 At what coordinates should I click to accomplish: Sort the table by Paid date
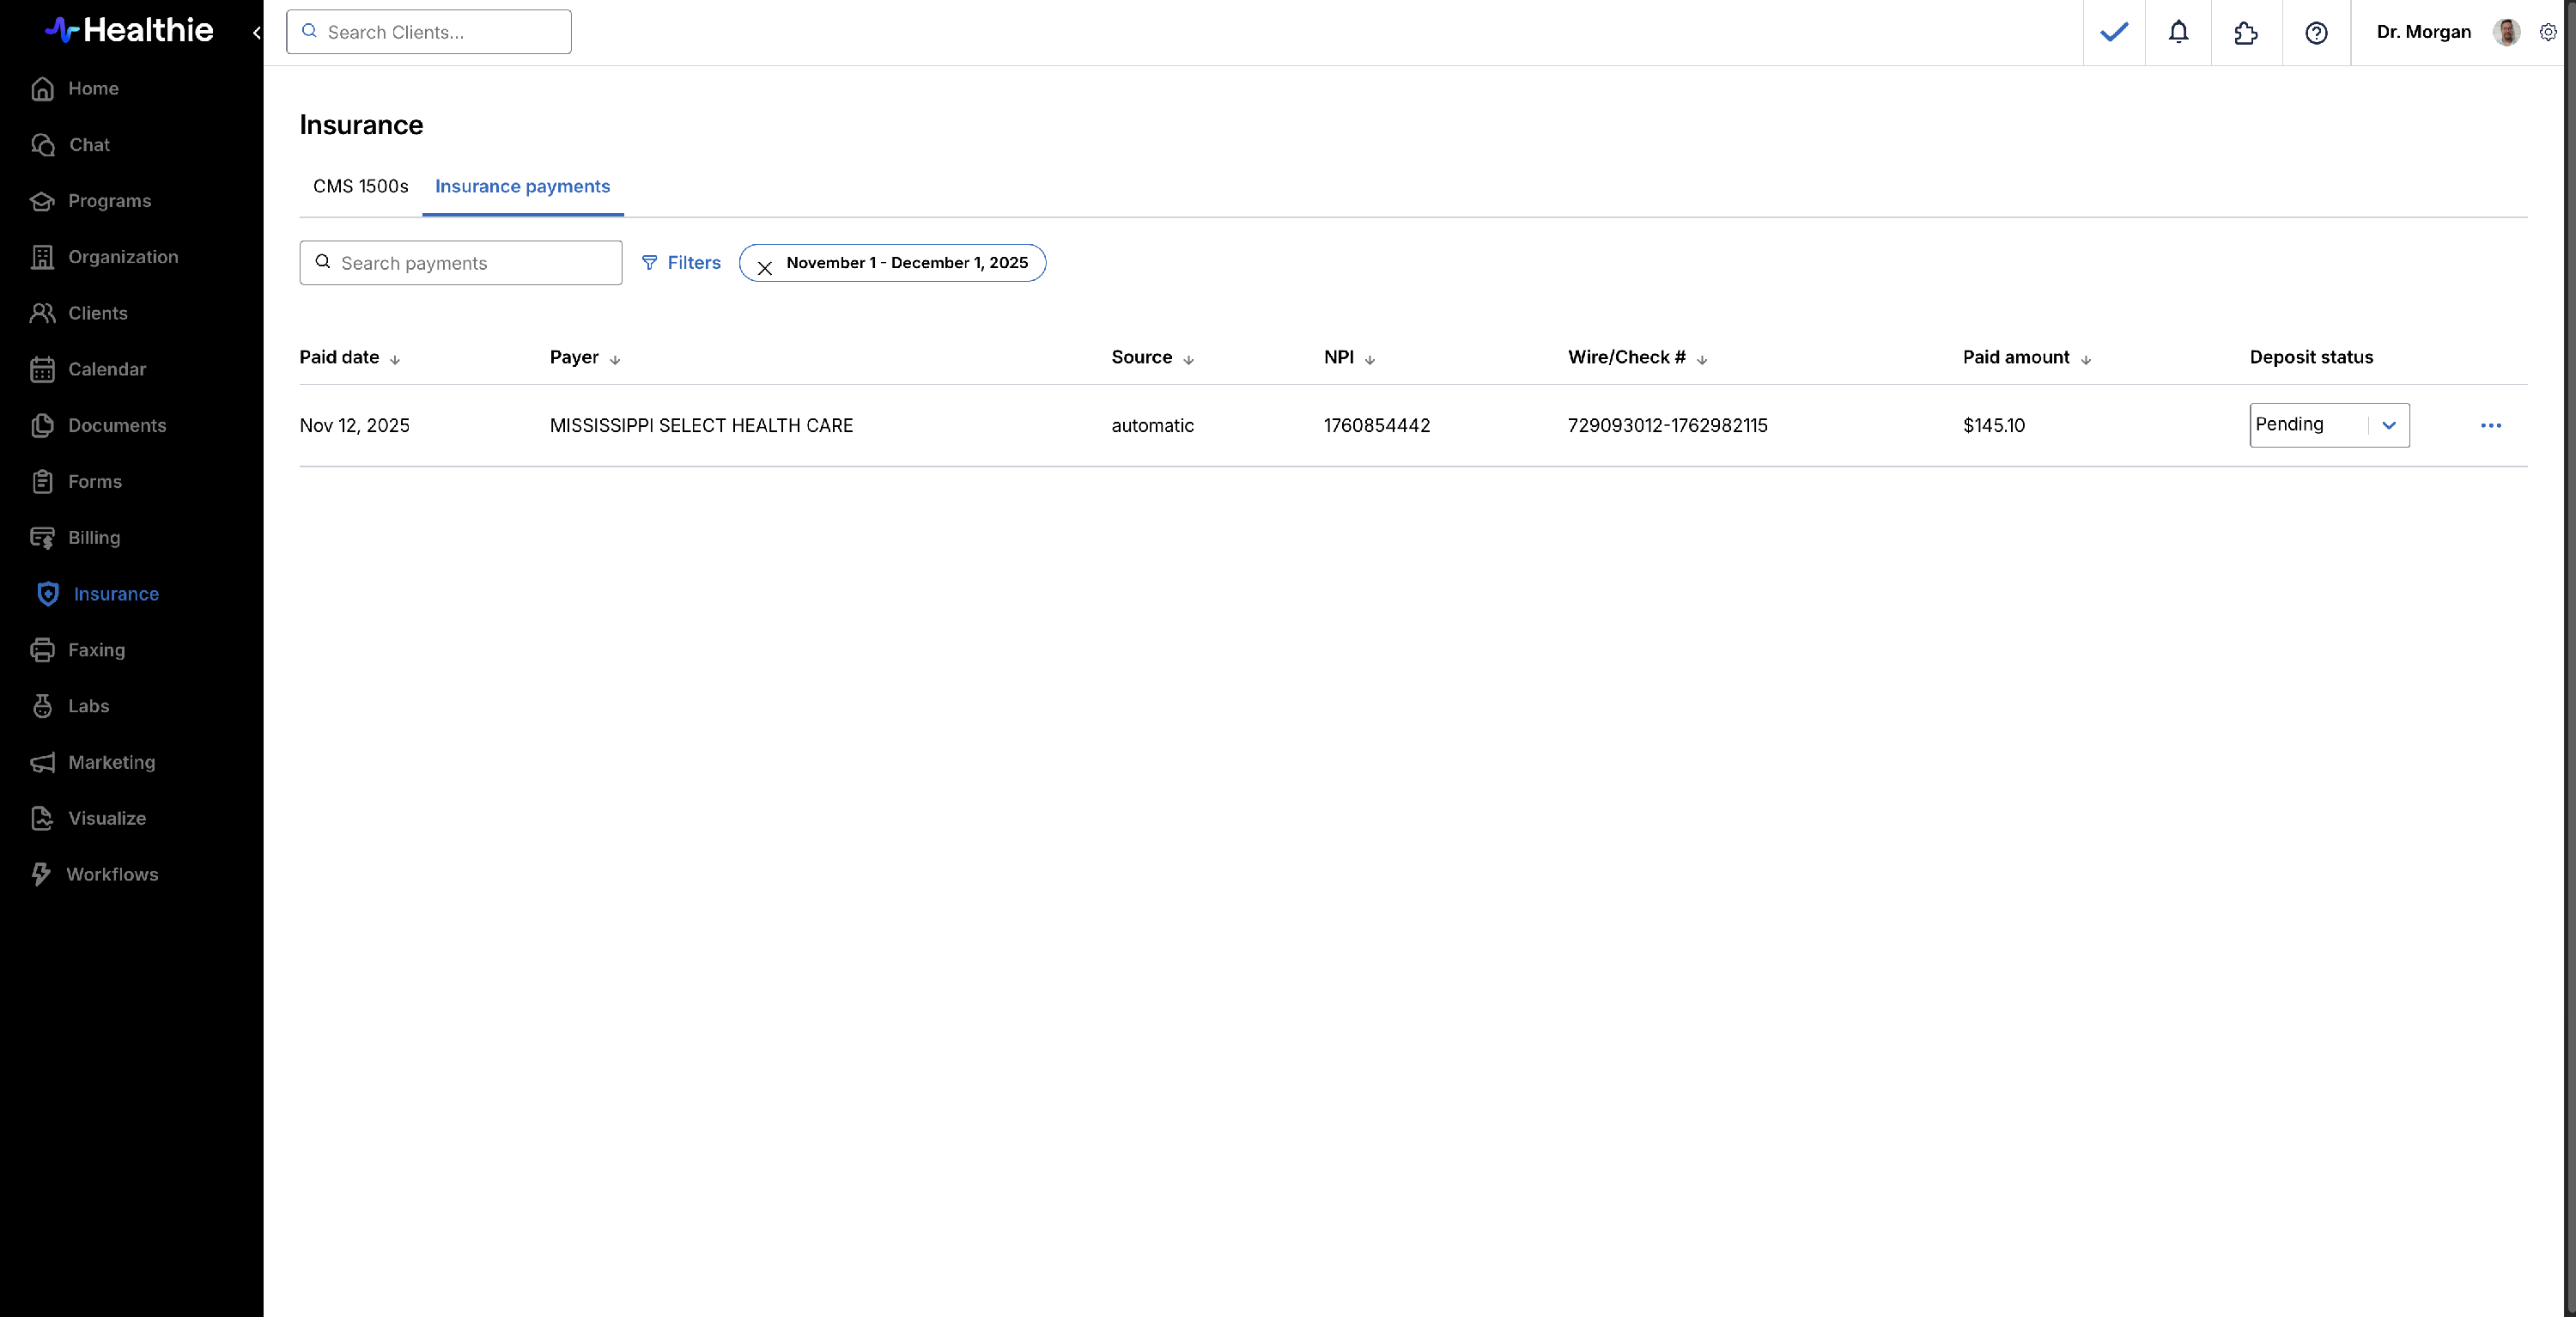click(349, 357)
